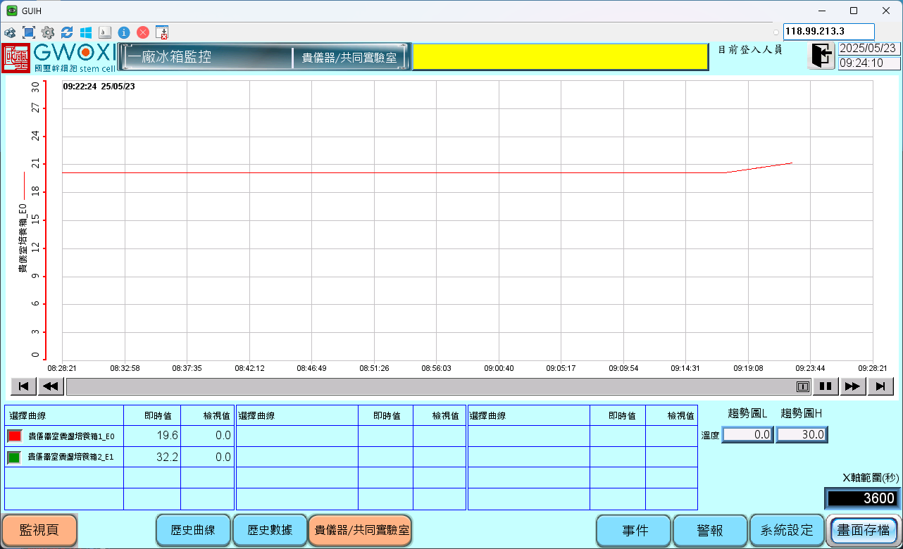The width and height of the screenshot is (903, 549).
Task: Open the 警報 alarms page
Action: tap(710, 531)
